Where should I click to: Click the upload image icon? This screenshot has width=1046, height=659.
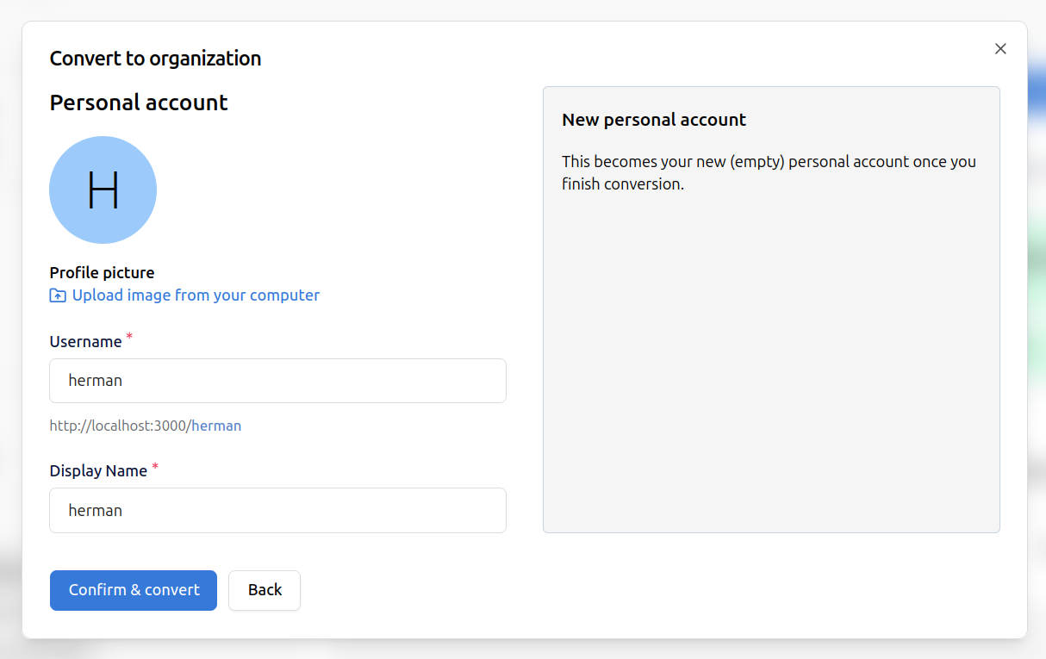(x=56, y=295)
